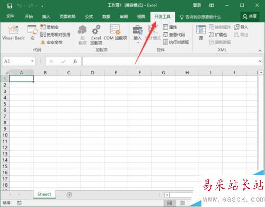Switch to the Insert (插入) tab
The width and height of the screenshot is (265, 207).
pyautogui.click(x=46, y=16)
